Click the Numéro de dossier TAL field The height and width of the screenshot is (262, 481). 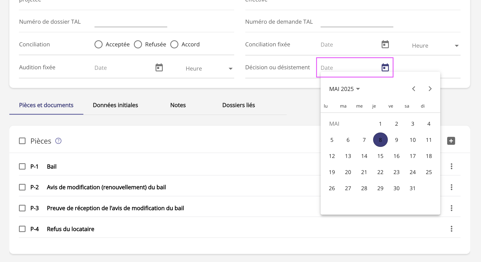[131, 22]
